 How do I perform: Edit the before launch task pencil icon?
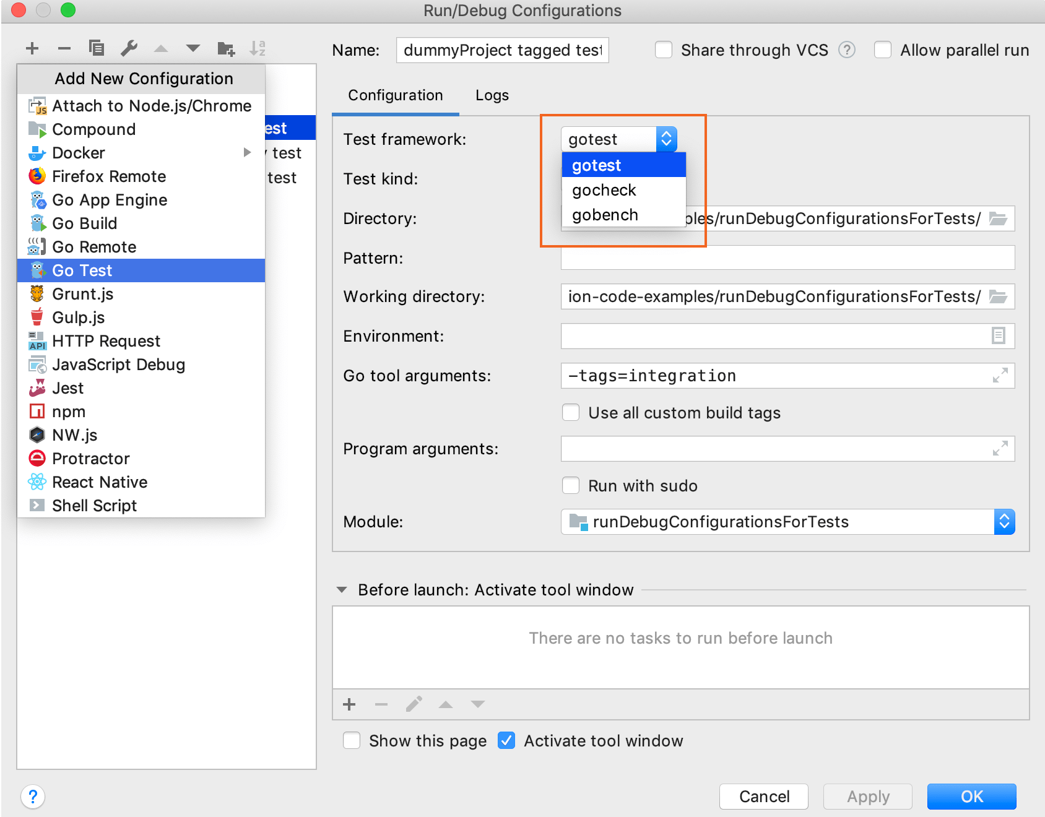[x=414, y=704]
